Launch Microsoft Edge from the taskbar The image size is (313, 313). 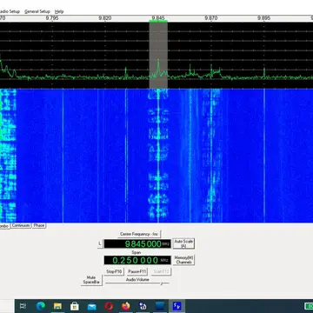pyautogui.click(x=41, y=306)
